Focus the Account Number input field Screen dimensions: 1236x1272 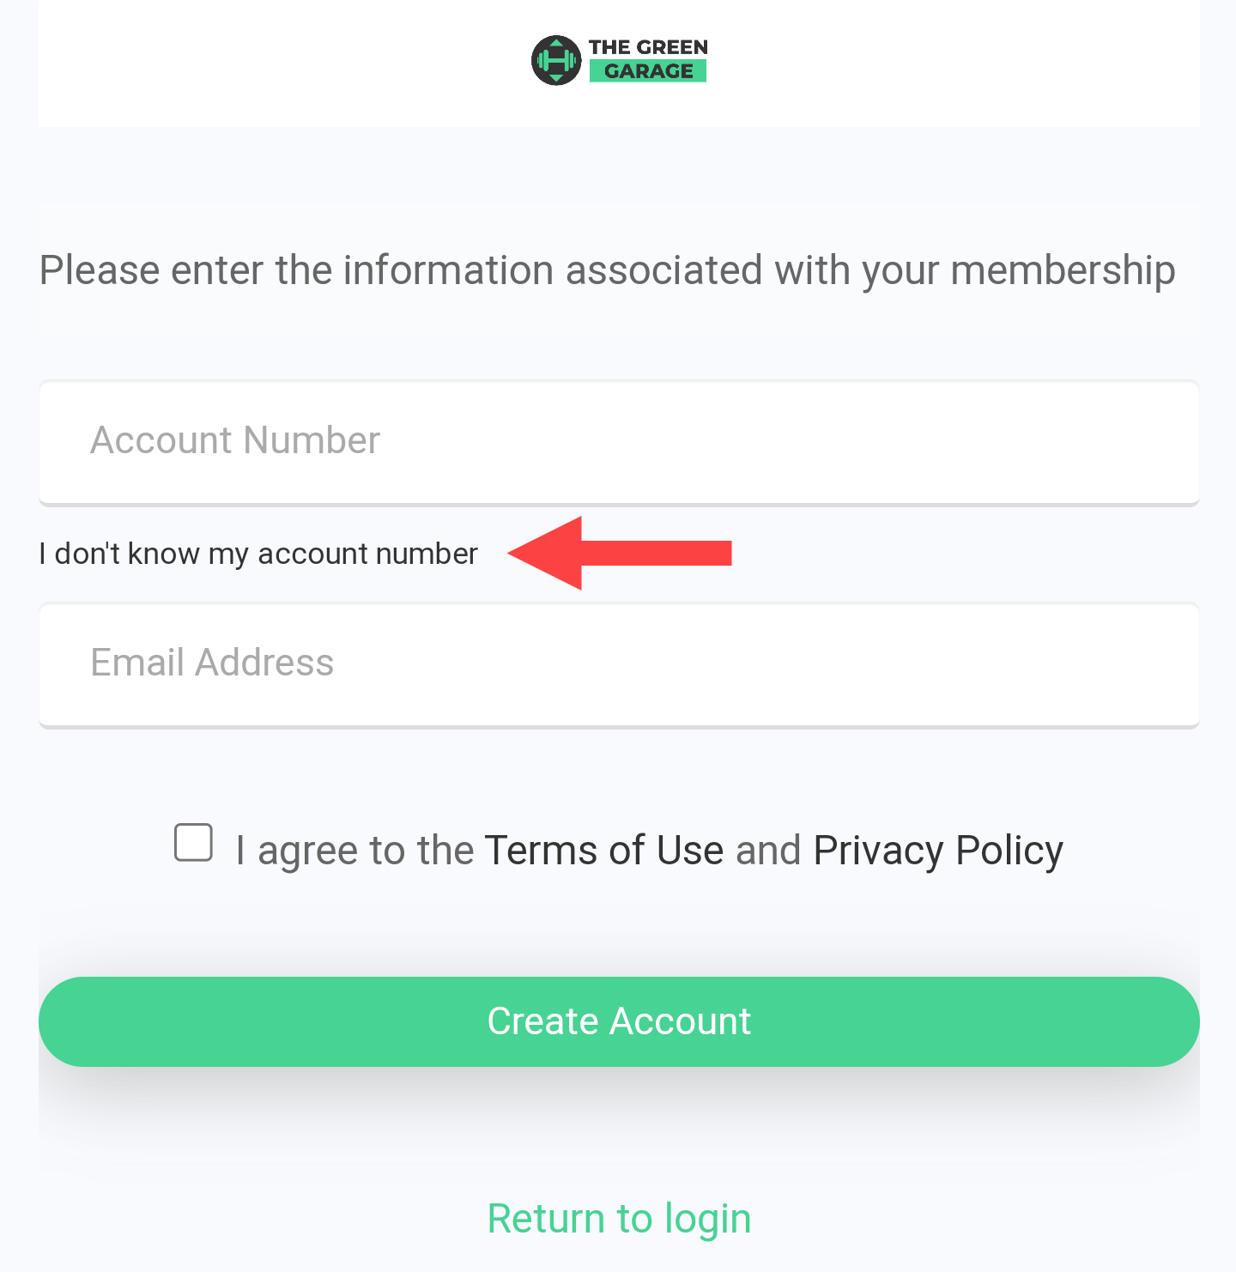tap(619, 443)
